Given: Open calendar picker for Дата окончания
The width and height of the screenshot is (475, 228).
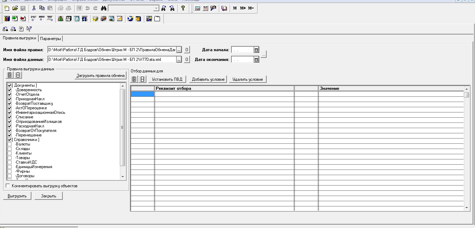Looking at the screenshot, I should click(256, 60).
